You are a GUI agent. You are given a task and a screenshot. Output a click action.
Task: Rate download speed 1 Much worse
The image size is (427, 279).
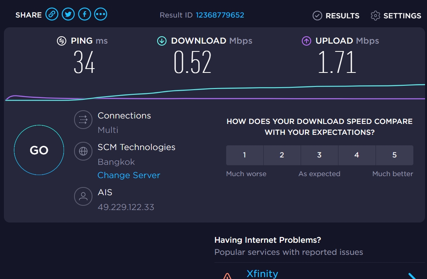click(245, 155)
